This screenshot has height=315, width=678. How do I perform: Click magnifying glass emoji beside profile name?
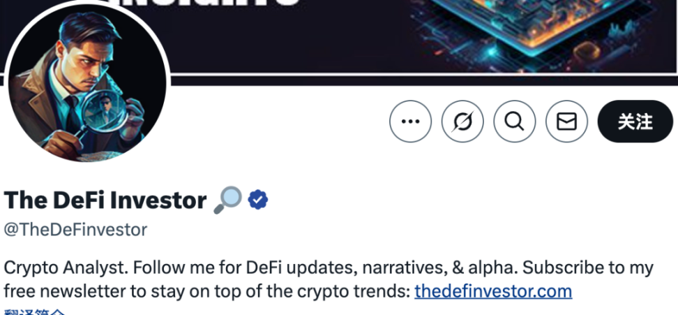227,200
